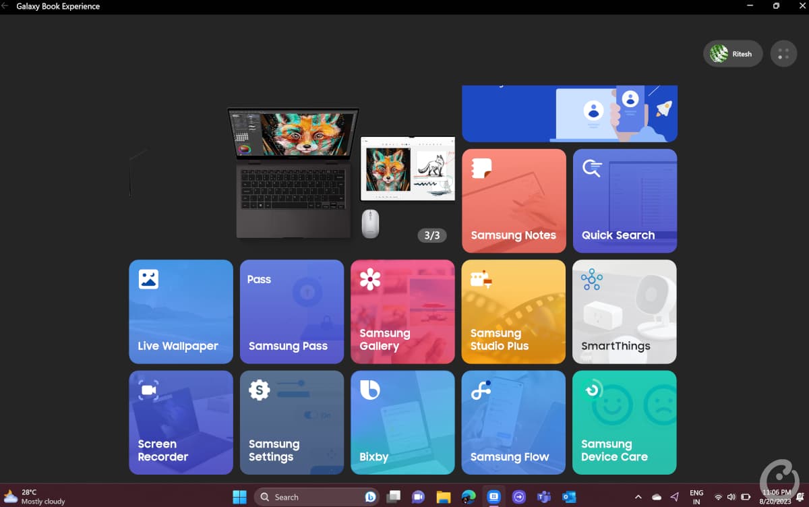This screenshot has width=809, height=507.
Task: Open the Samsung Notes tile
Action: point(514,201)
